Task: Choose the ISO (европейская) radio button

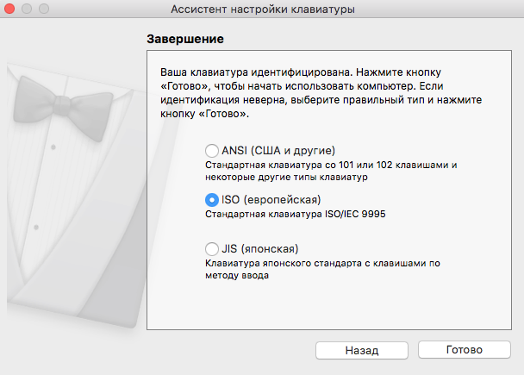Action: [x=212, y=200]
